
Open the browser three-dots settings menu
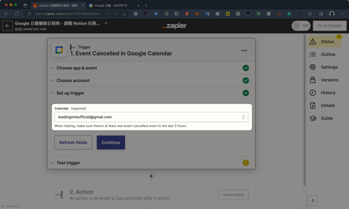coord(342,14)
